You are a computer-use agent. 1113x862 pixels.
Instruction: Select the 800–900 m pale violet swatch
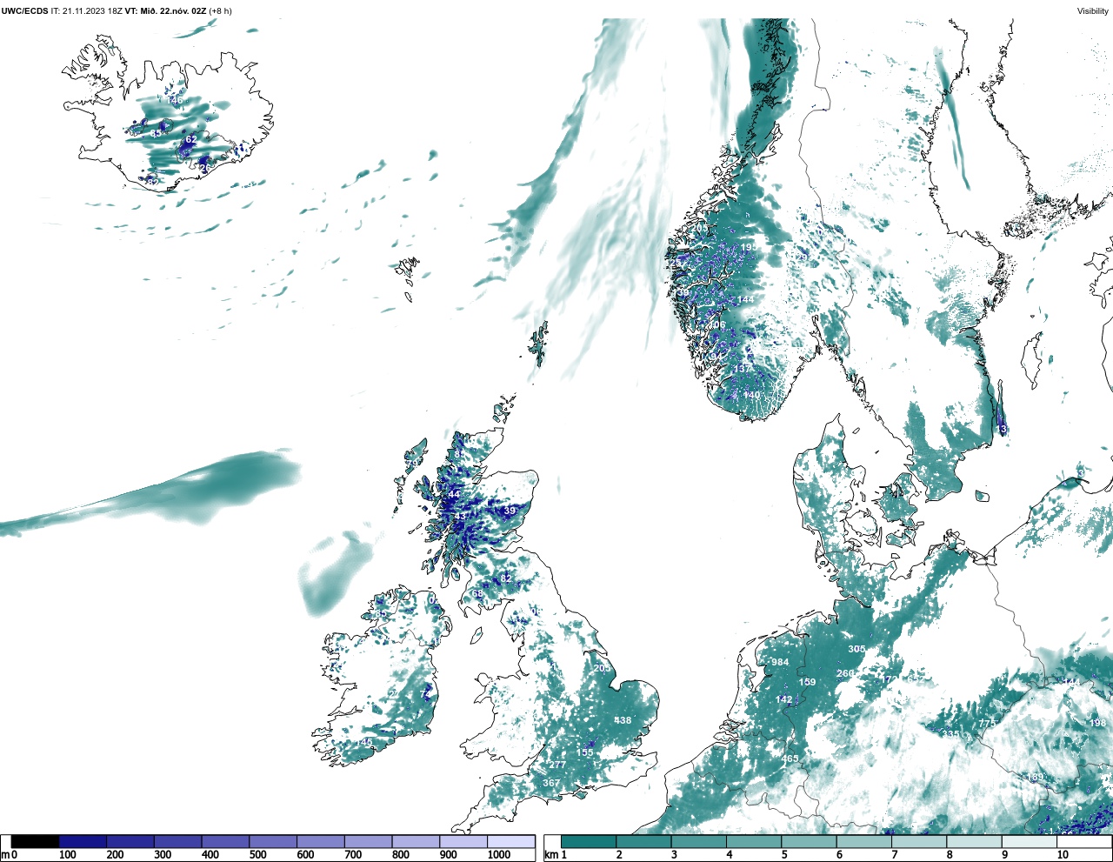tap(416, 841)
